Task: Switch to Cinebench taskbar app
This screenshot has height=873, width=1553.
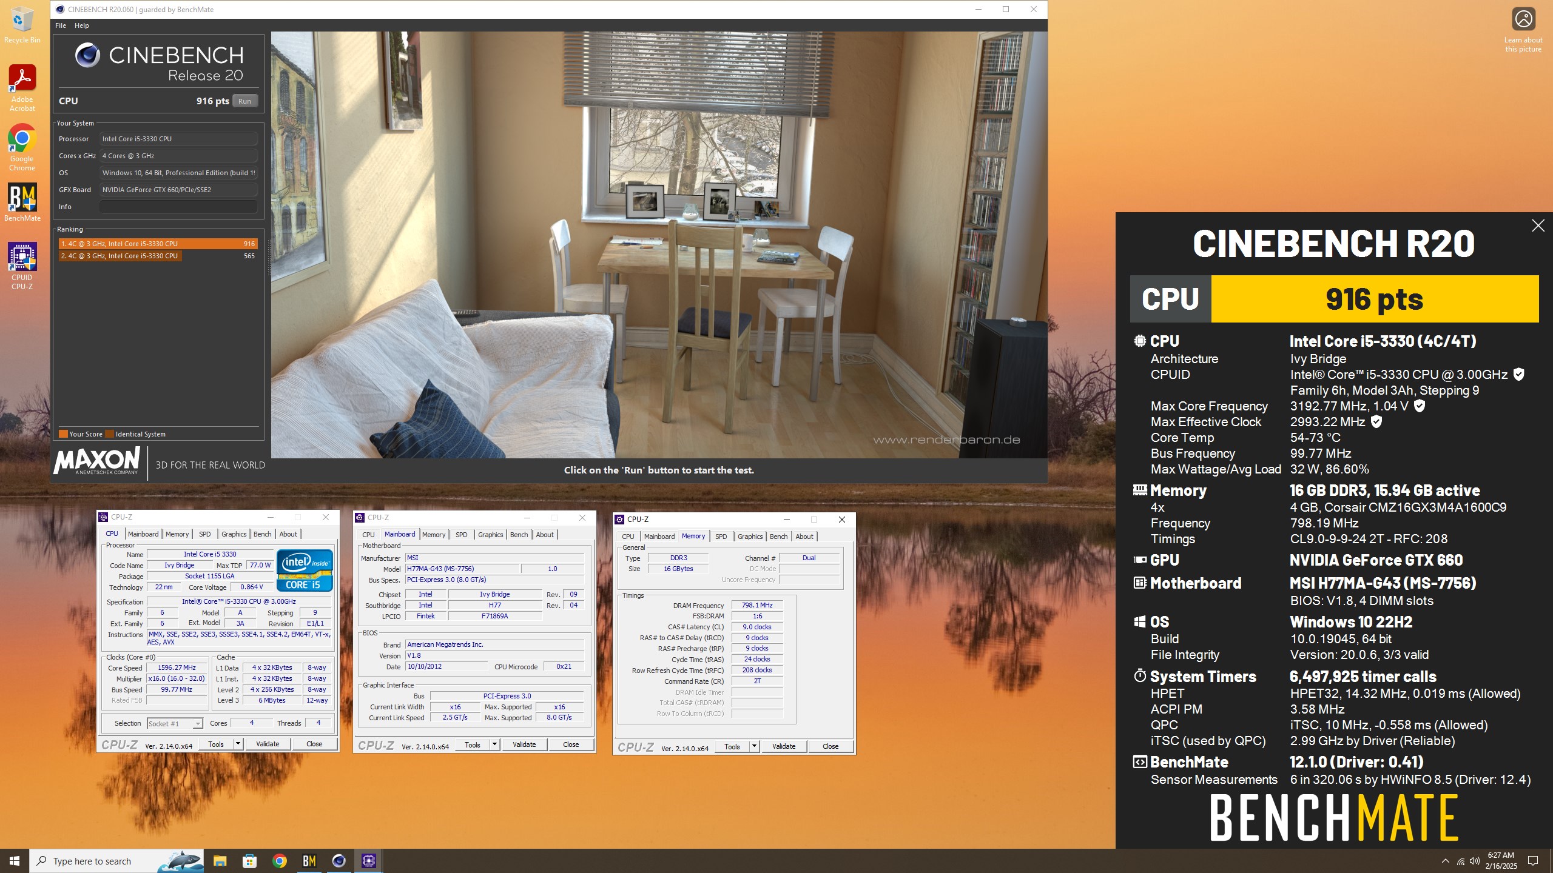Action: (339, 861)
